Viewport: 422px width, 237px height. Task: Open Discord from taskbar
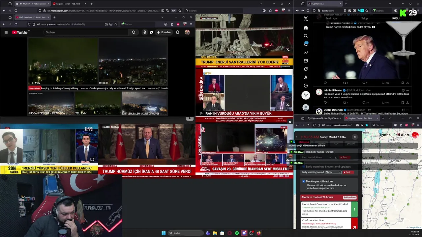[244, 233]
